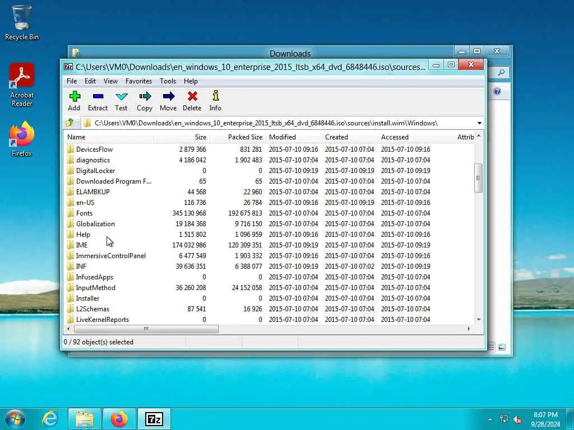Sort by Packed Size column header
Screen dimensions: 574x430
point(238,137)
